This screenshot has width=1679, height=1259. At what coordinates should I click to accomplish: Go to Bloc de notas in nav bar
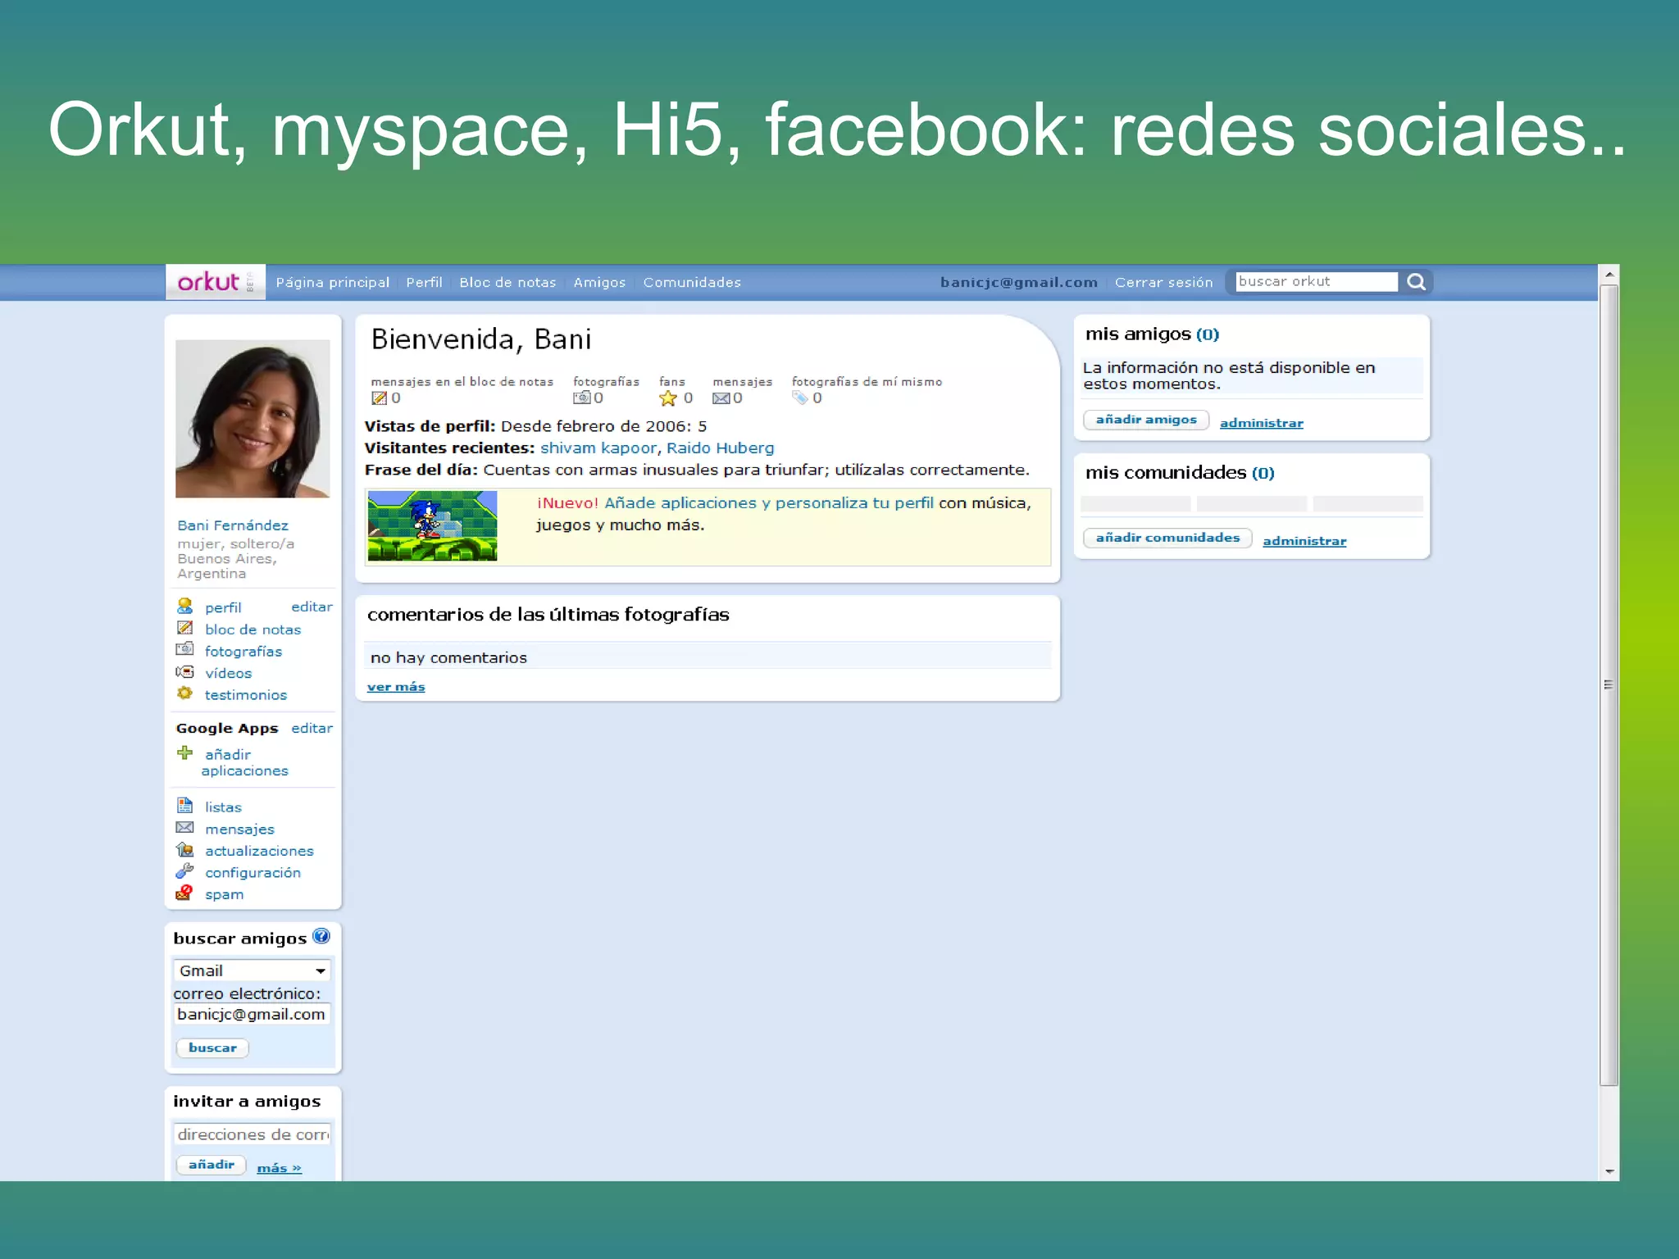tap(507, 282)
